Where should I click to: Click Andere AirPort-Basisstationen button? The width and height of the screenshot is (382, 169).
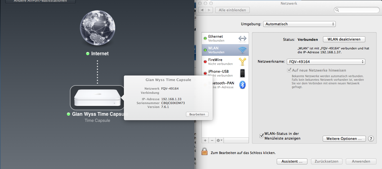pyautogui.click(x=40, y=1)
